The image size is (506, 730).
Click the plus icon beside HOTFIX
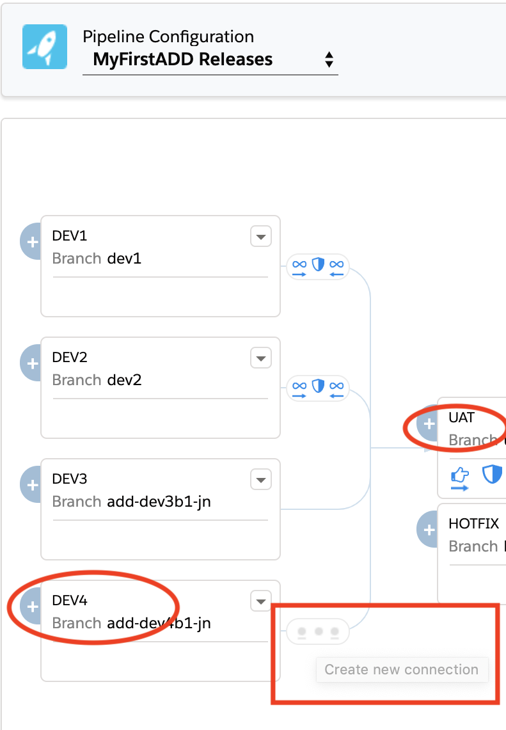tap(427, 529)
